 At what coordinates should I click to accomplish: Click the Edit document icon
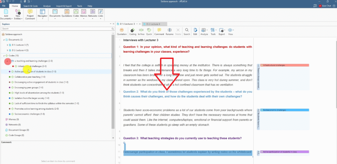coord(195,31)
